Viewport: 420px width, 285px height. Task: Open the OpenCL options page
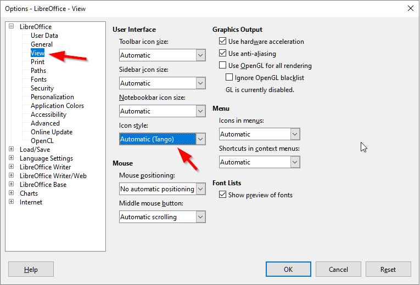(x=42, y=141)
